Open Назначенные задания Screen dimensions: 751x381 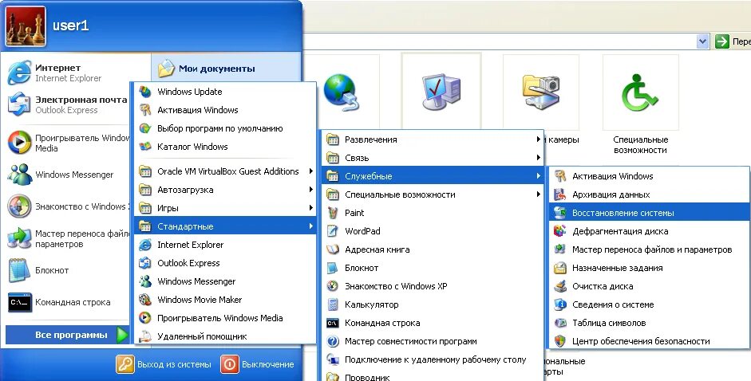(x=650, y=268)
